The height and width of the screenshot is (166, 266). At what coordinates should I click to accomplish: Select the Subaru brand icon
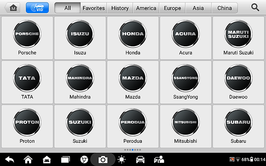click(x=238, y=126)
